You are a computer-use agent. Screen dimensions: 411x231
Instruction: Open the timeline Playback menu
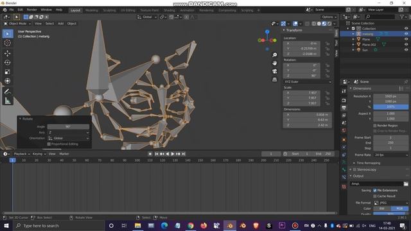[x=22, y=154]
